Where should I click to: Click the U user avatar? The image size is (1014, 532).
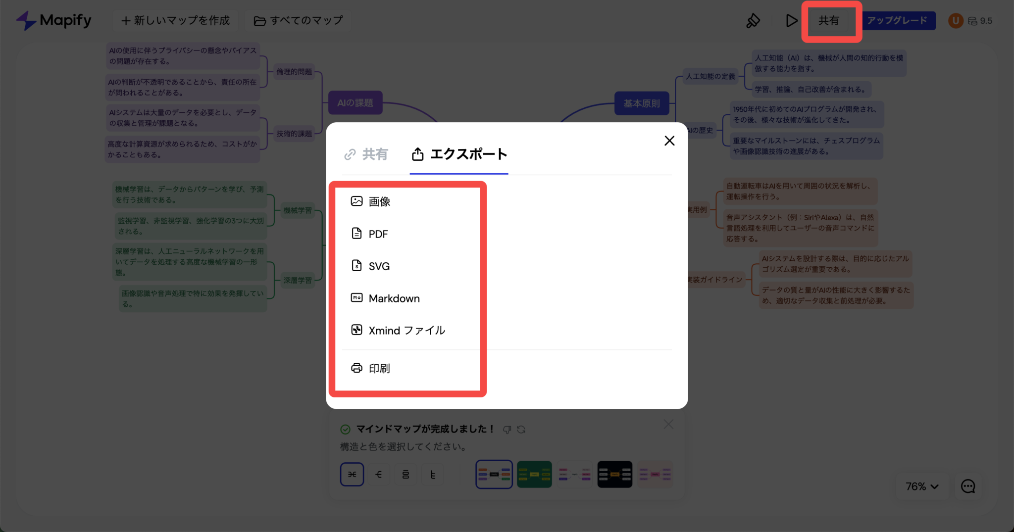[956, 21]
